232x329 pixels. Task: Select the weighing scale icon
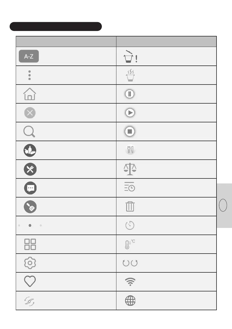(130, 169)
